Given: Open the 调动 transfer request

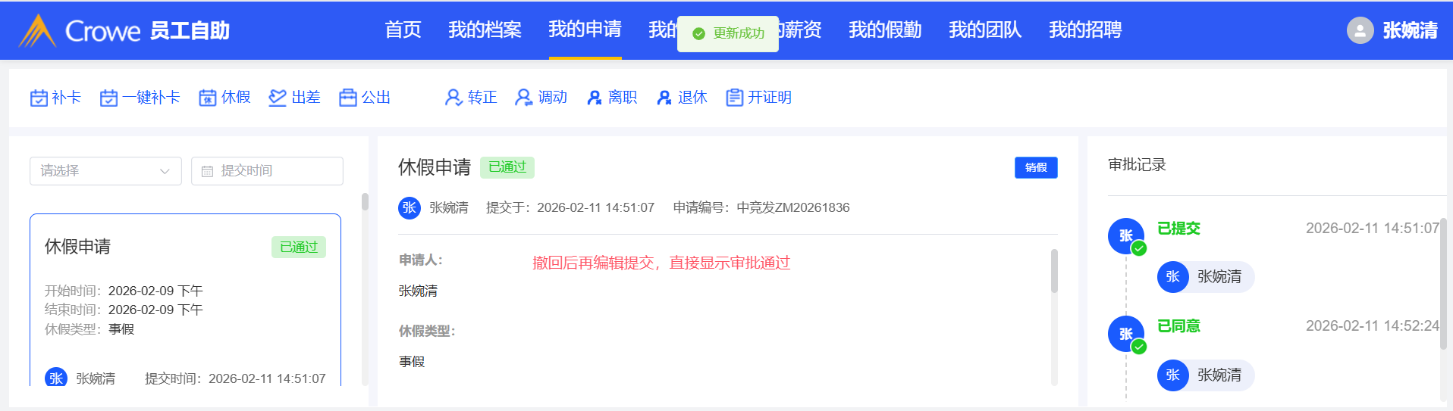Looking at the screenshot, I should coord(541,98).
